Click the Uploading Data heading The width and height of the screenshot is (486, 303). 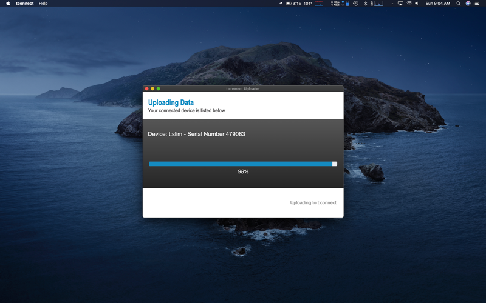coord(171,102)
